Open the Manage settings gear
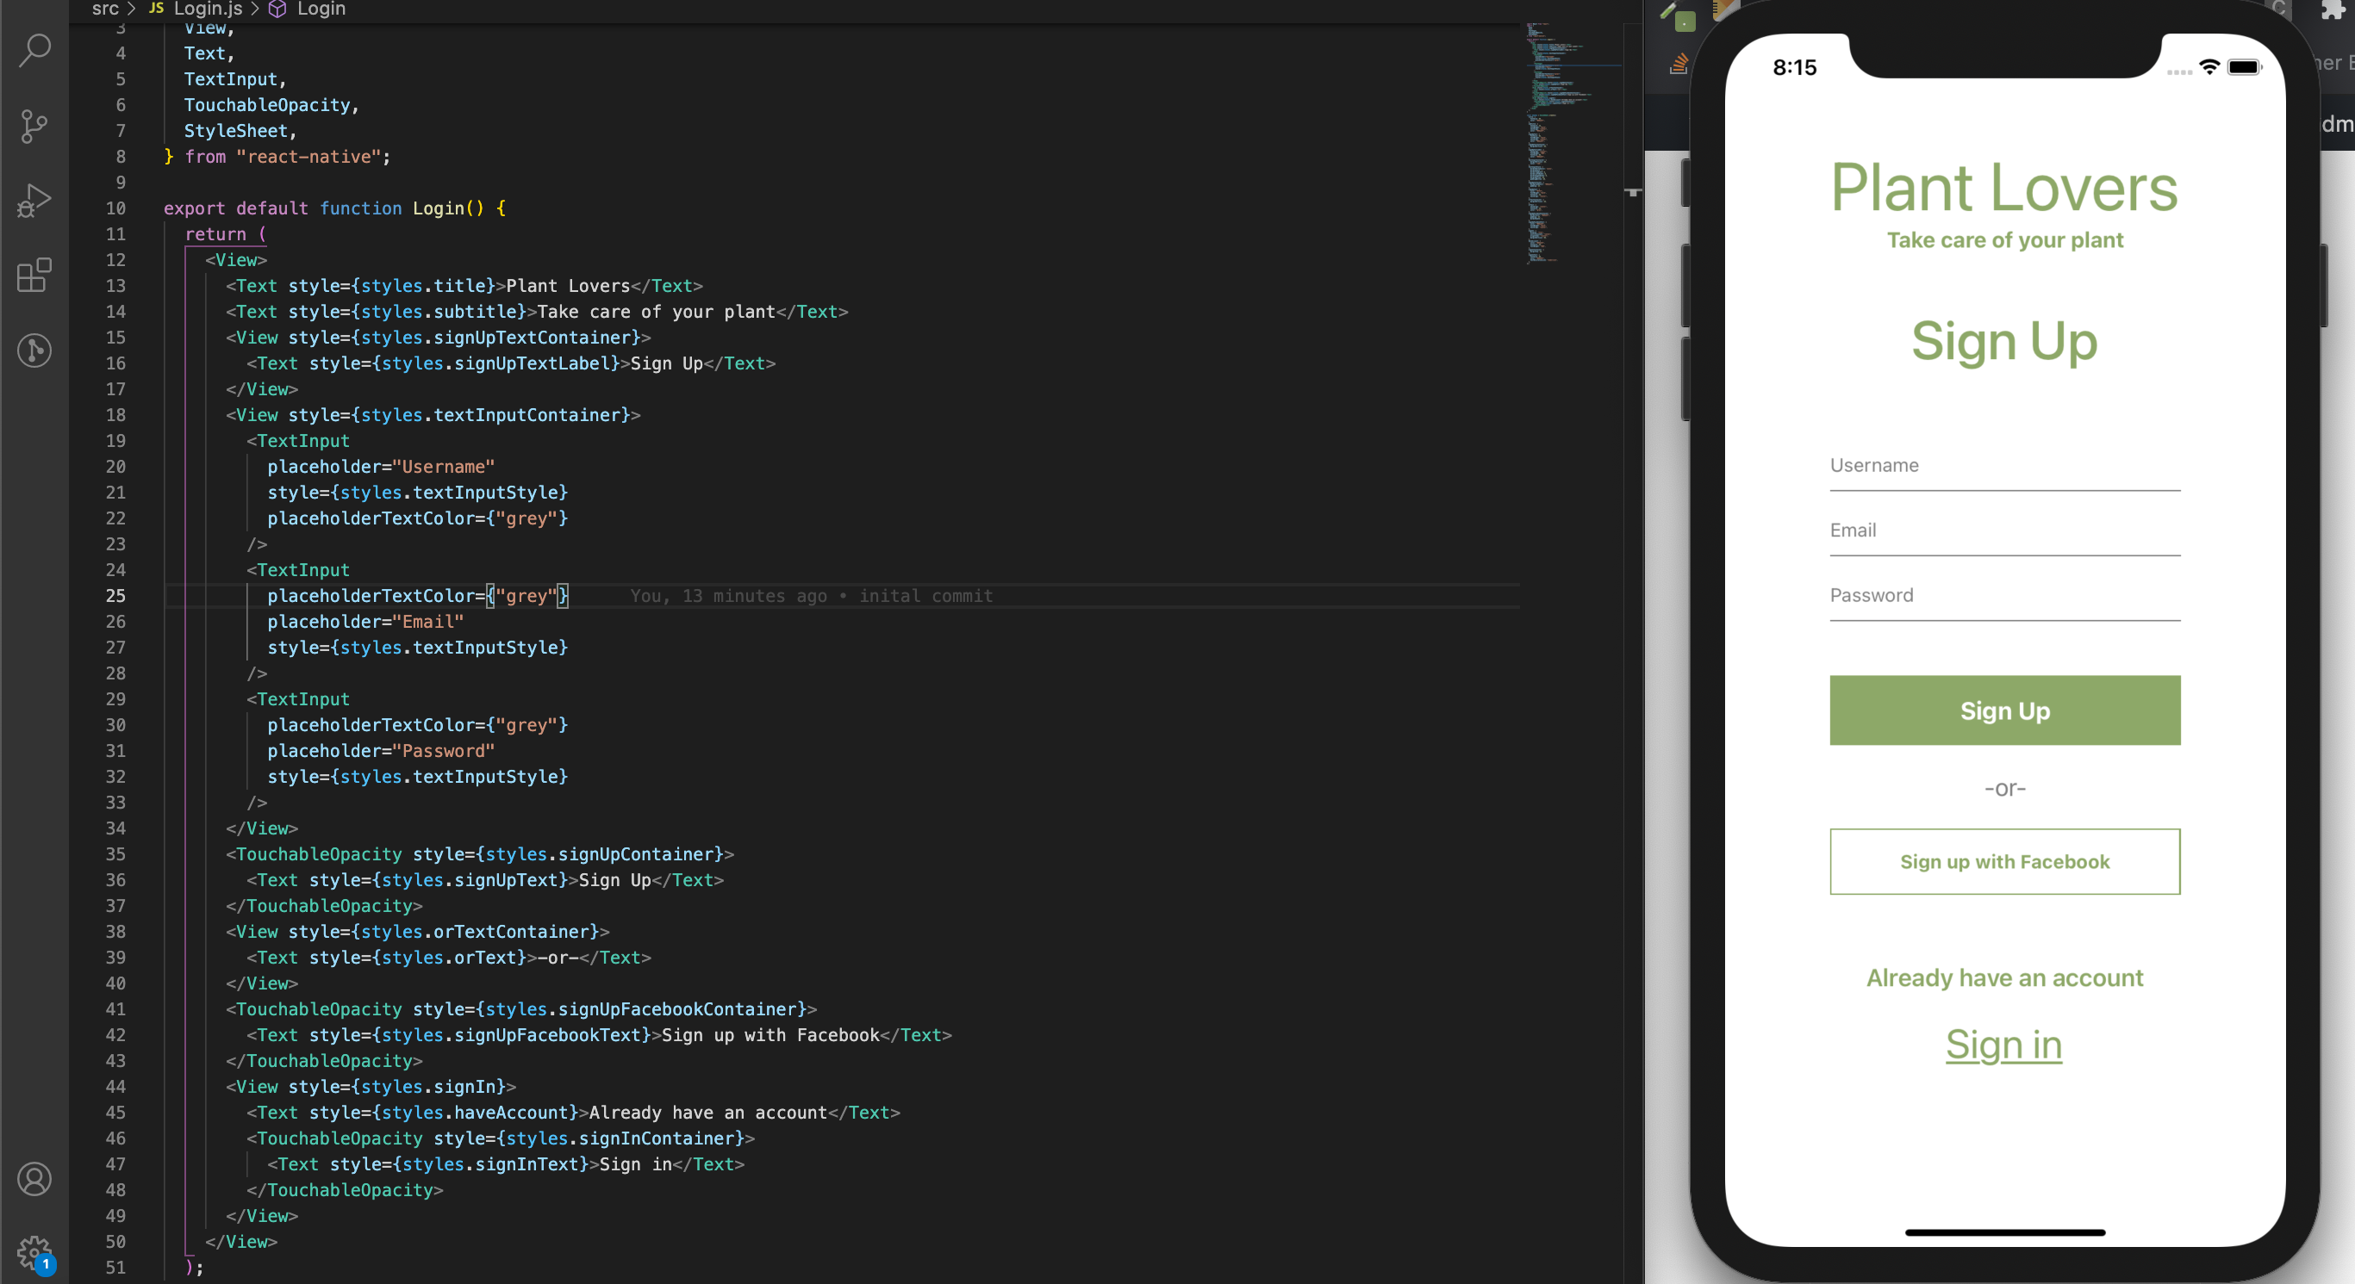Screen dimensions: 2355x1284 click(x=34, y=1253)
